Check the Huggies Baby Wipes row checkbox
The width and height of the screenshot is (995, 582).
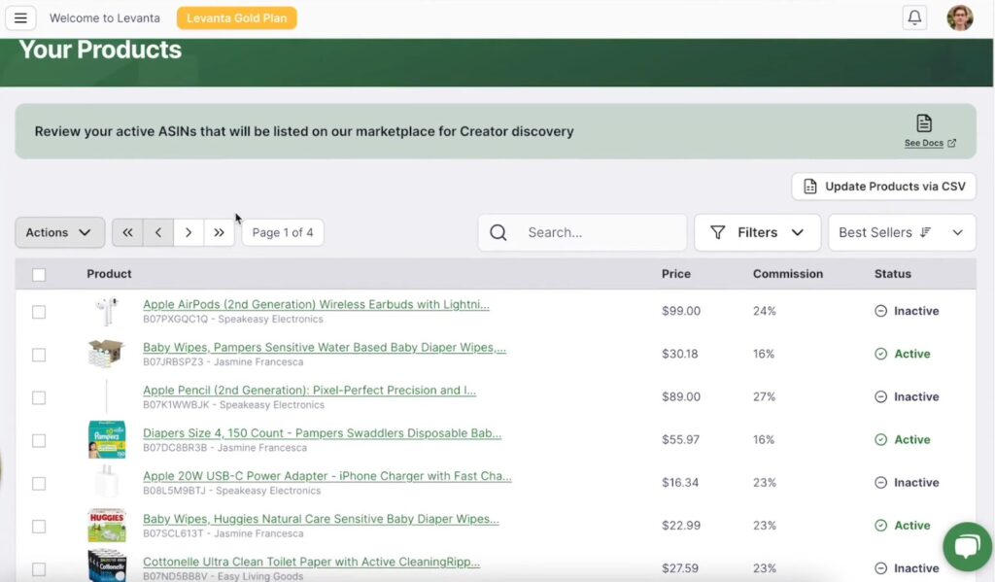tap(39, 526)
